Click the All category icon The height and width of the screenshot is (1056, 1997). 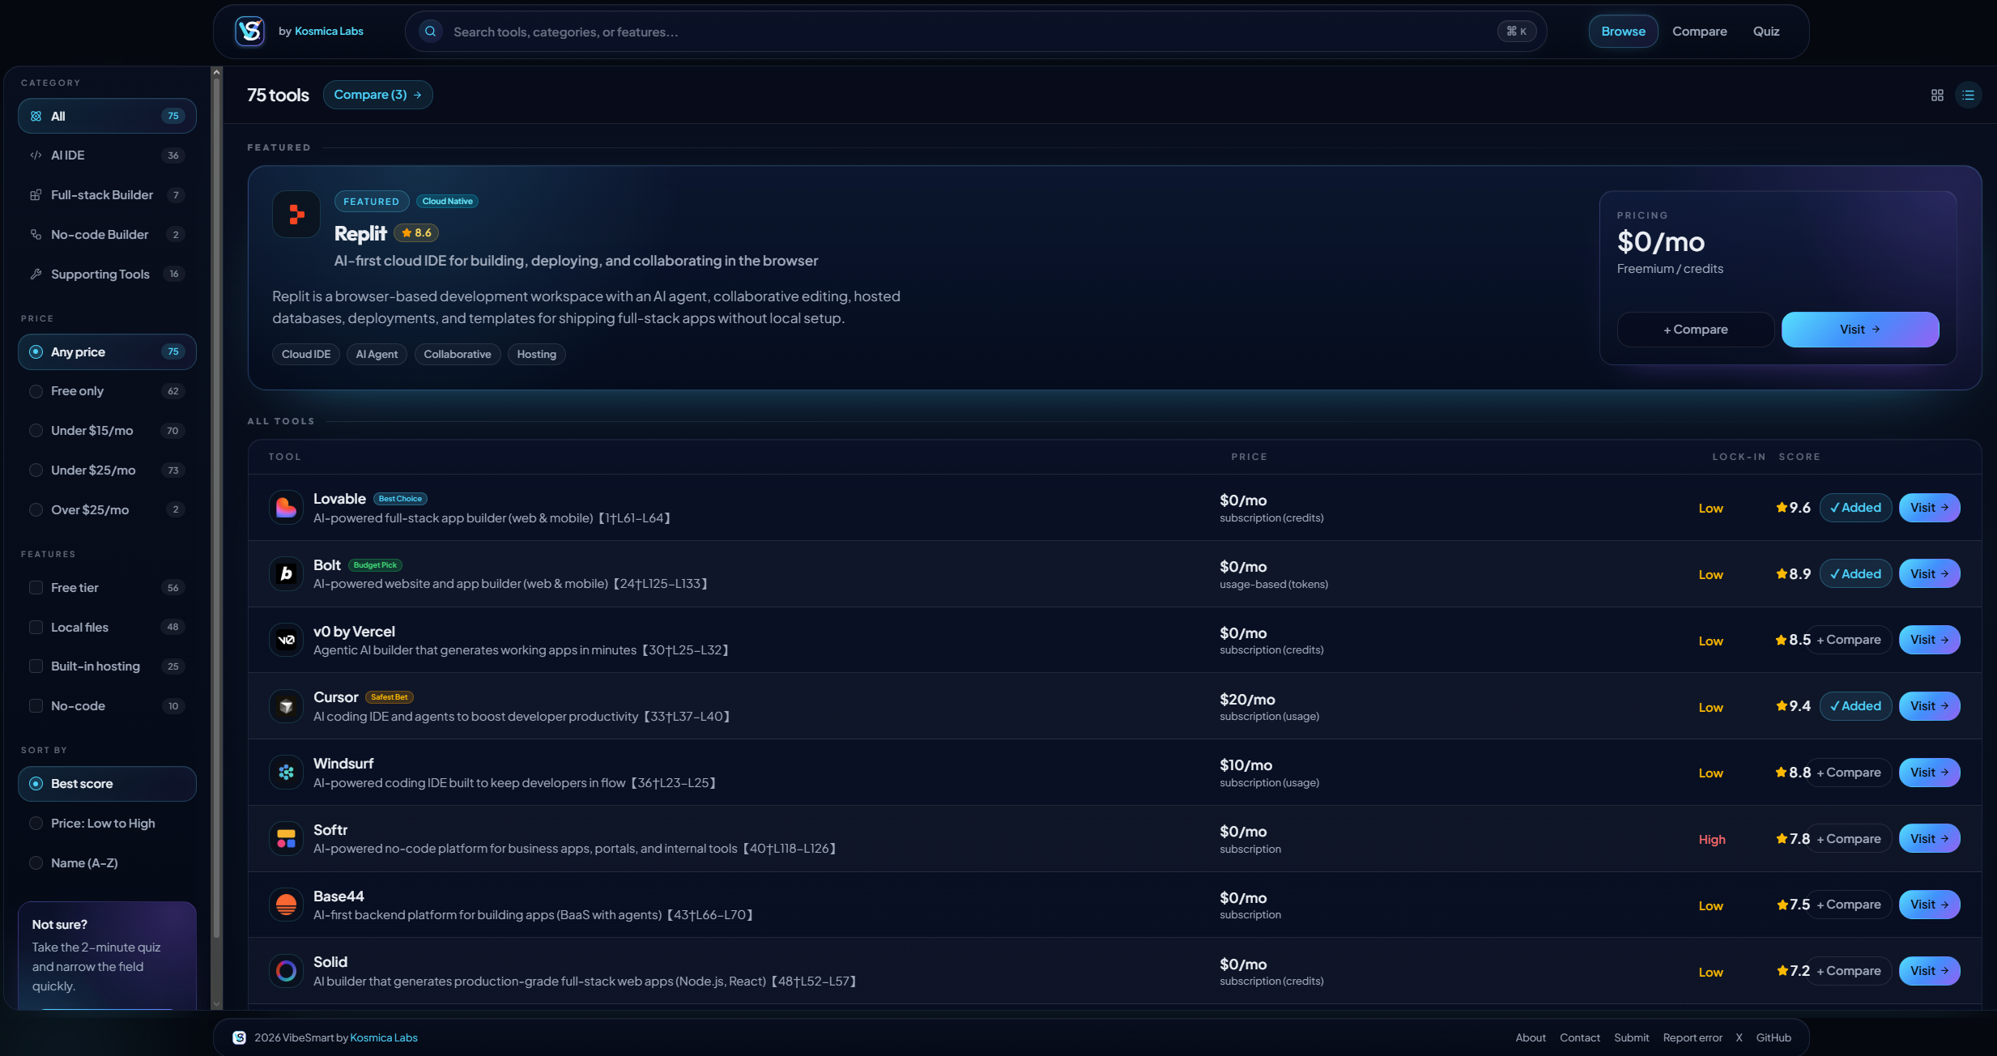tap(36, 117)
